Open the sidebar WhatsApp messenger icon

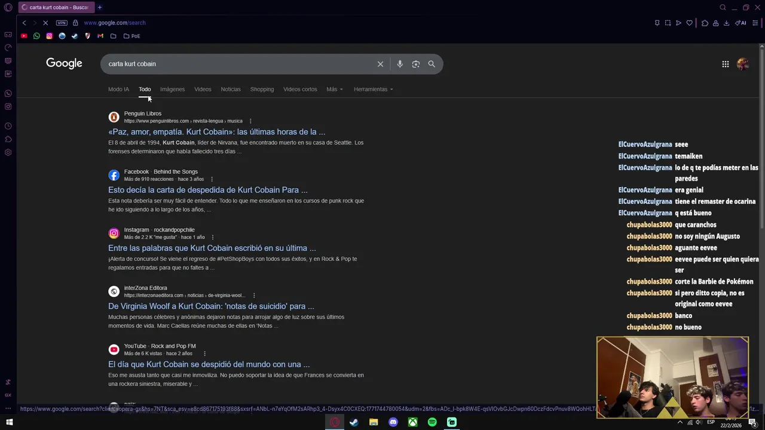click(8, 93)
